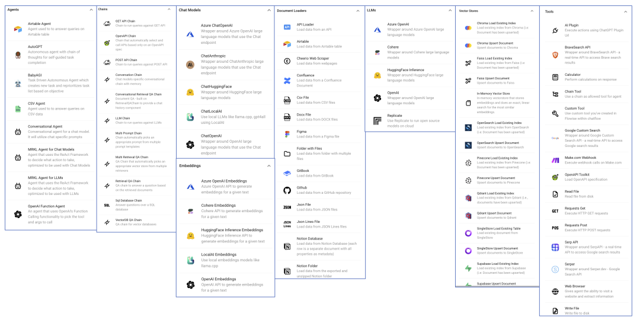Click the CSV Agent file icon
This screenshot has width=640, height=323.
click(18, 109)
